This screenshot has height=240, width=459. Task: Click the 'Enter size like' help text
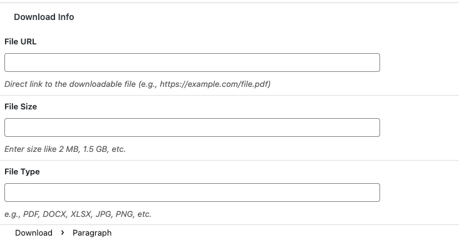click(x=31, y=149)
